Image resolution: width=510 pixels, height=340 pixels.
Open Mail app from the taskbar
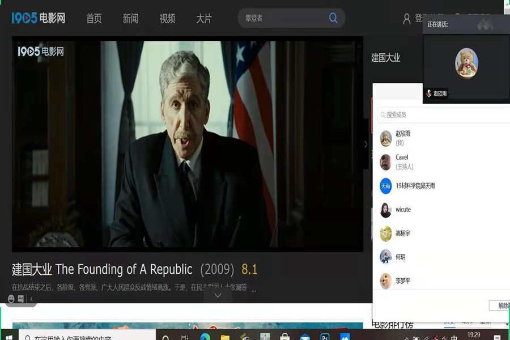click(305, 337)
